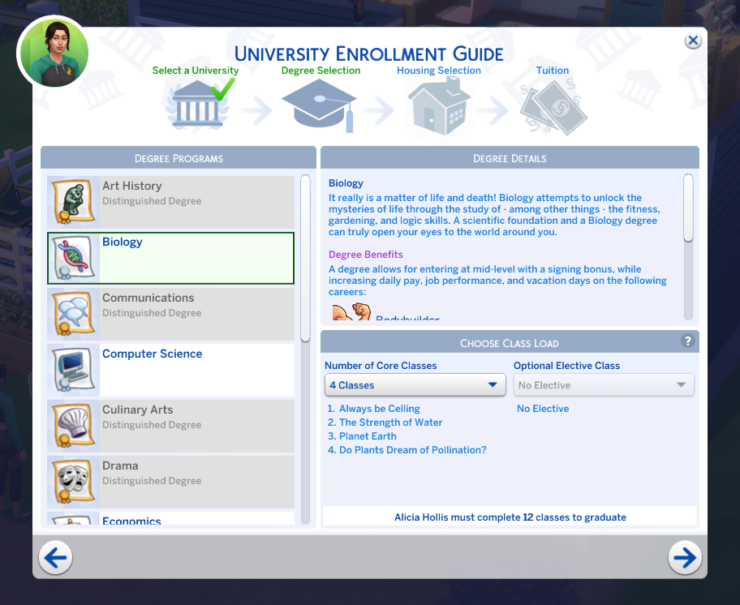
Task: Click the Communications speech bubbles icon
Action: [73, 315]
